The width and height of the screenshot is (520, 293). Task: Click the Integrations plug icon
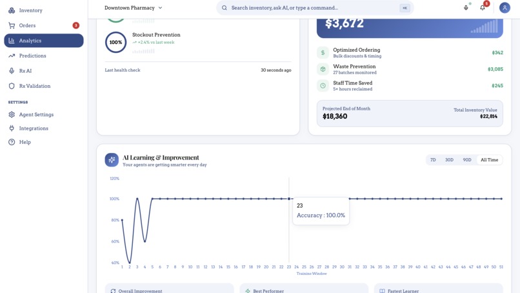[x=12, y=128]
